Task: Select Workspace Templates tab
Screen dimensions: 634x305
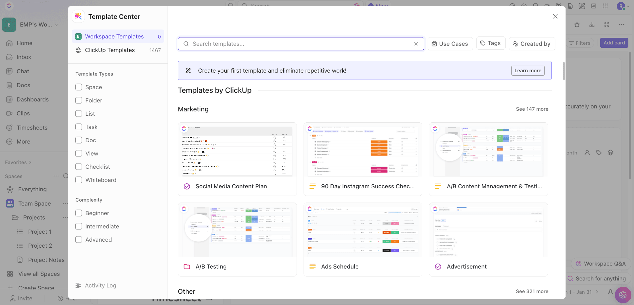Action: point(118,36)
